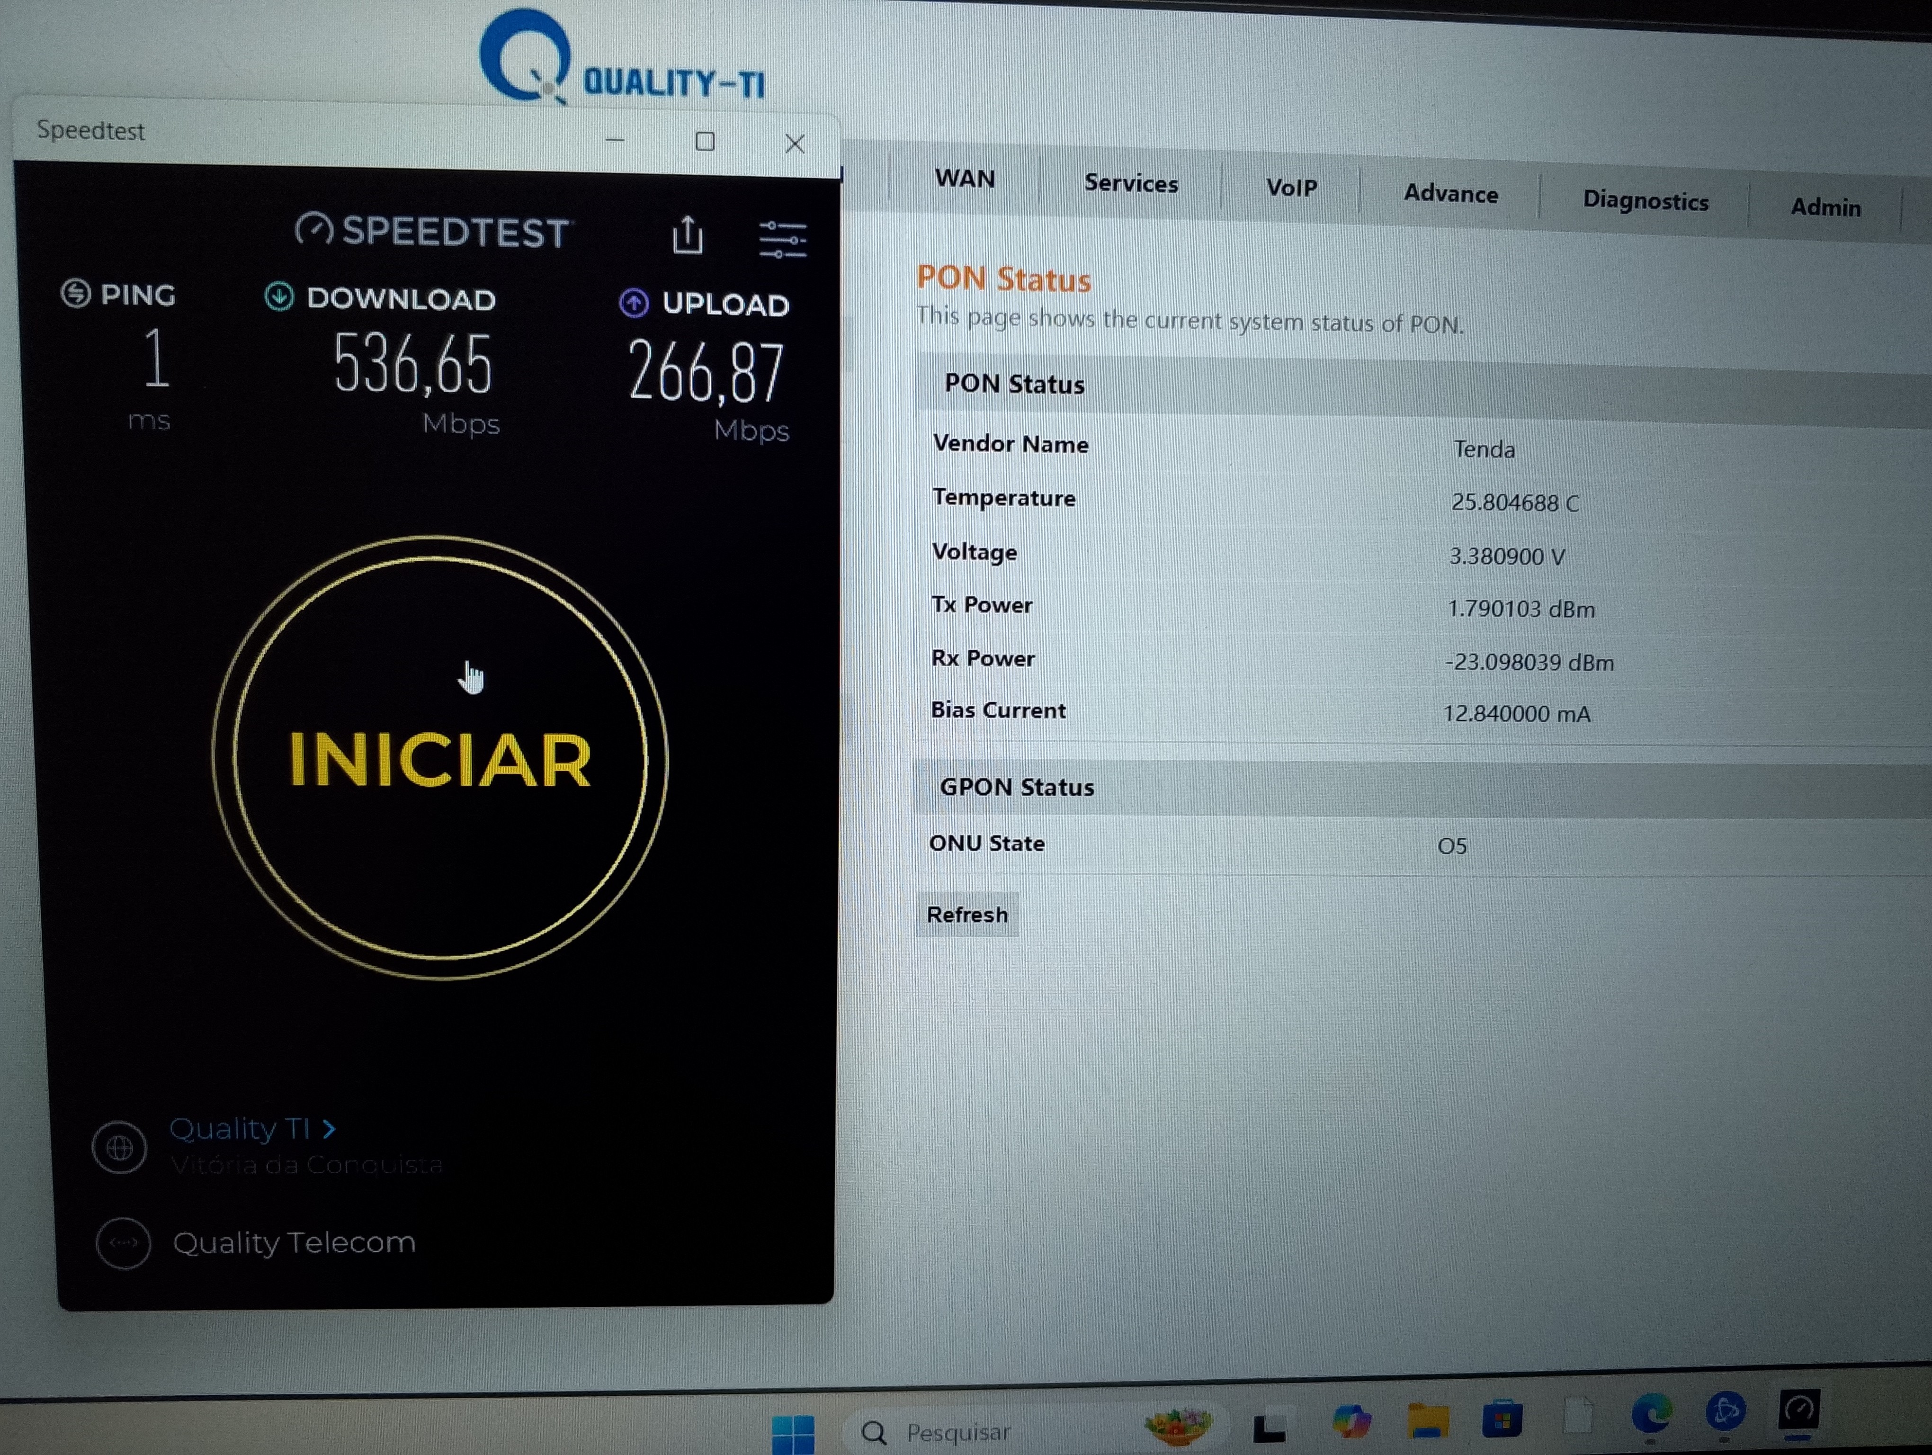Image resolution: width=1932 pixels, height=1455 pixels.
Task: Open the Speedtest settings sliders icon
Action: pyautogui.click(x=782, y=239)
